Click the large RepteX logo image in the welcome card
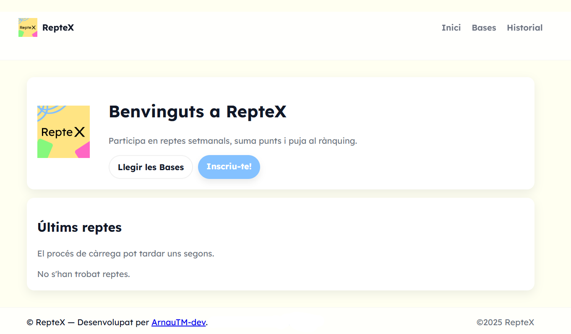 (x=63, y=132)
